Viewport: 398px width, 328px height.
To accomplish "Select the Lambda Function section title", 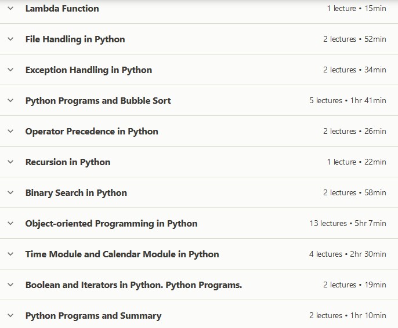I will pyautogui.click(x=62, y=9).
